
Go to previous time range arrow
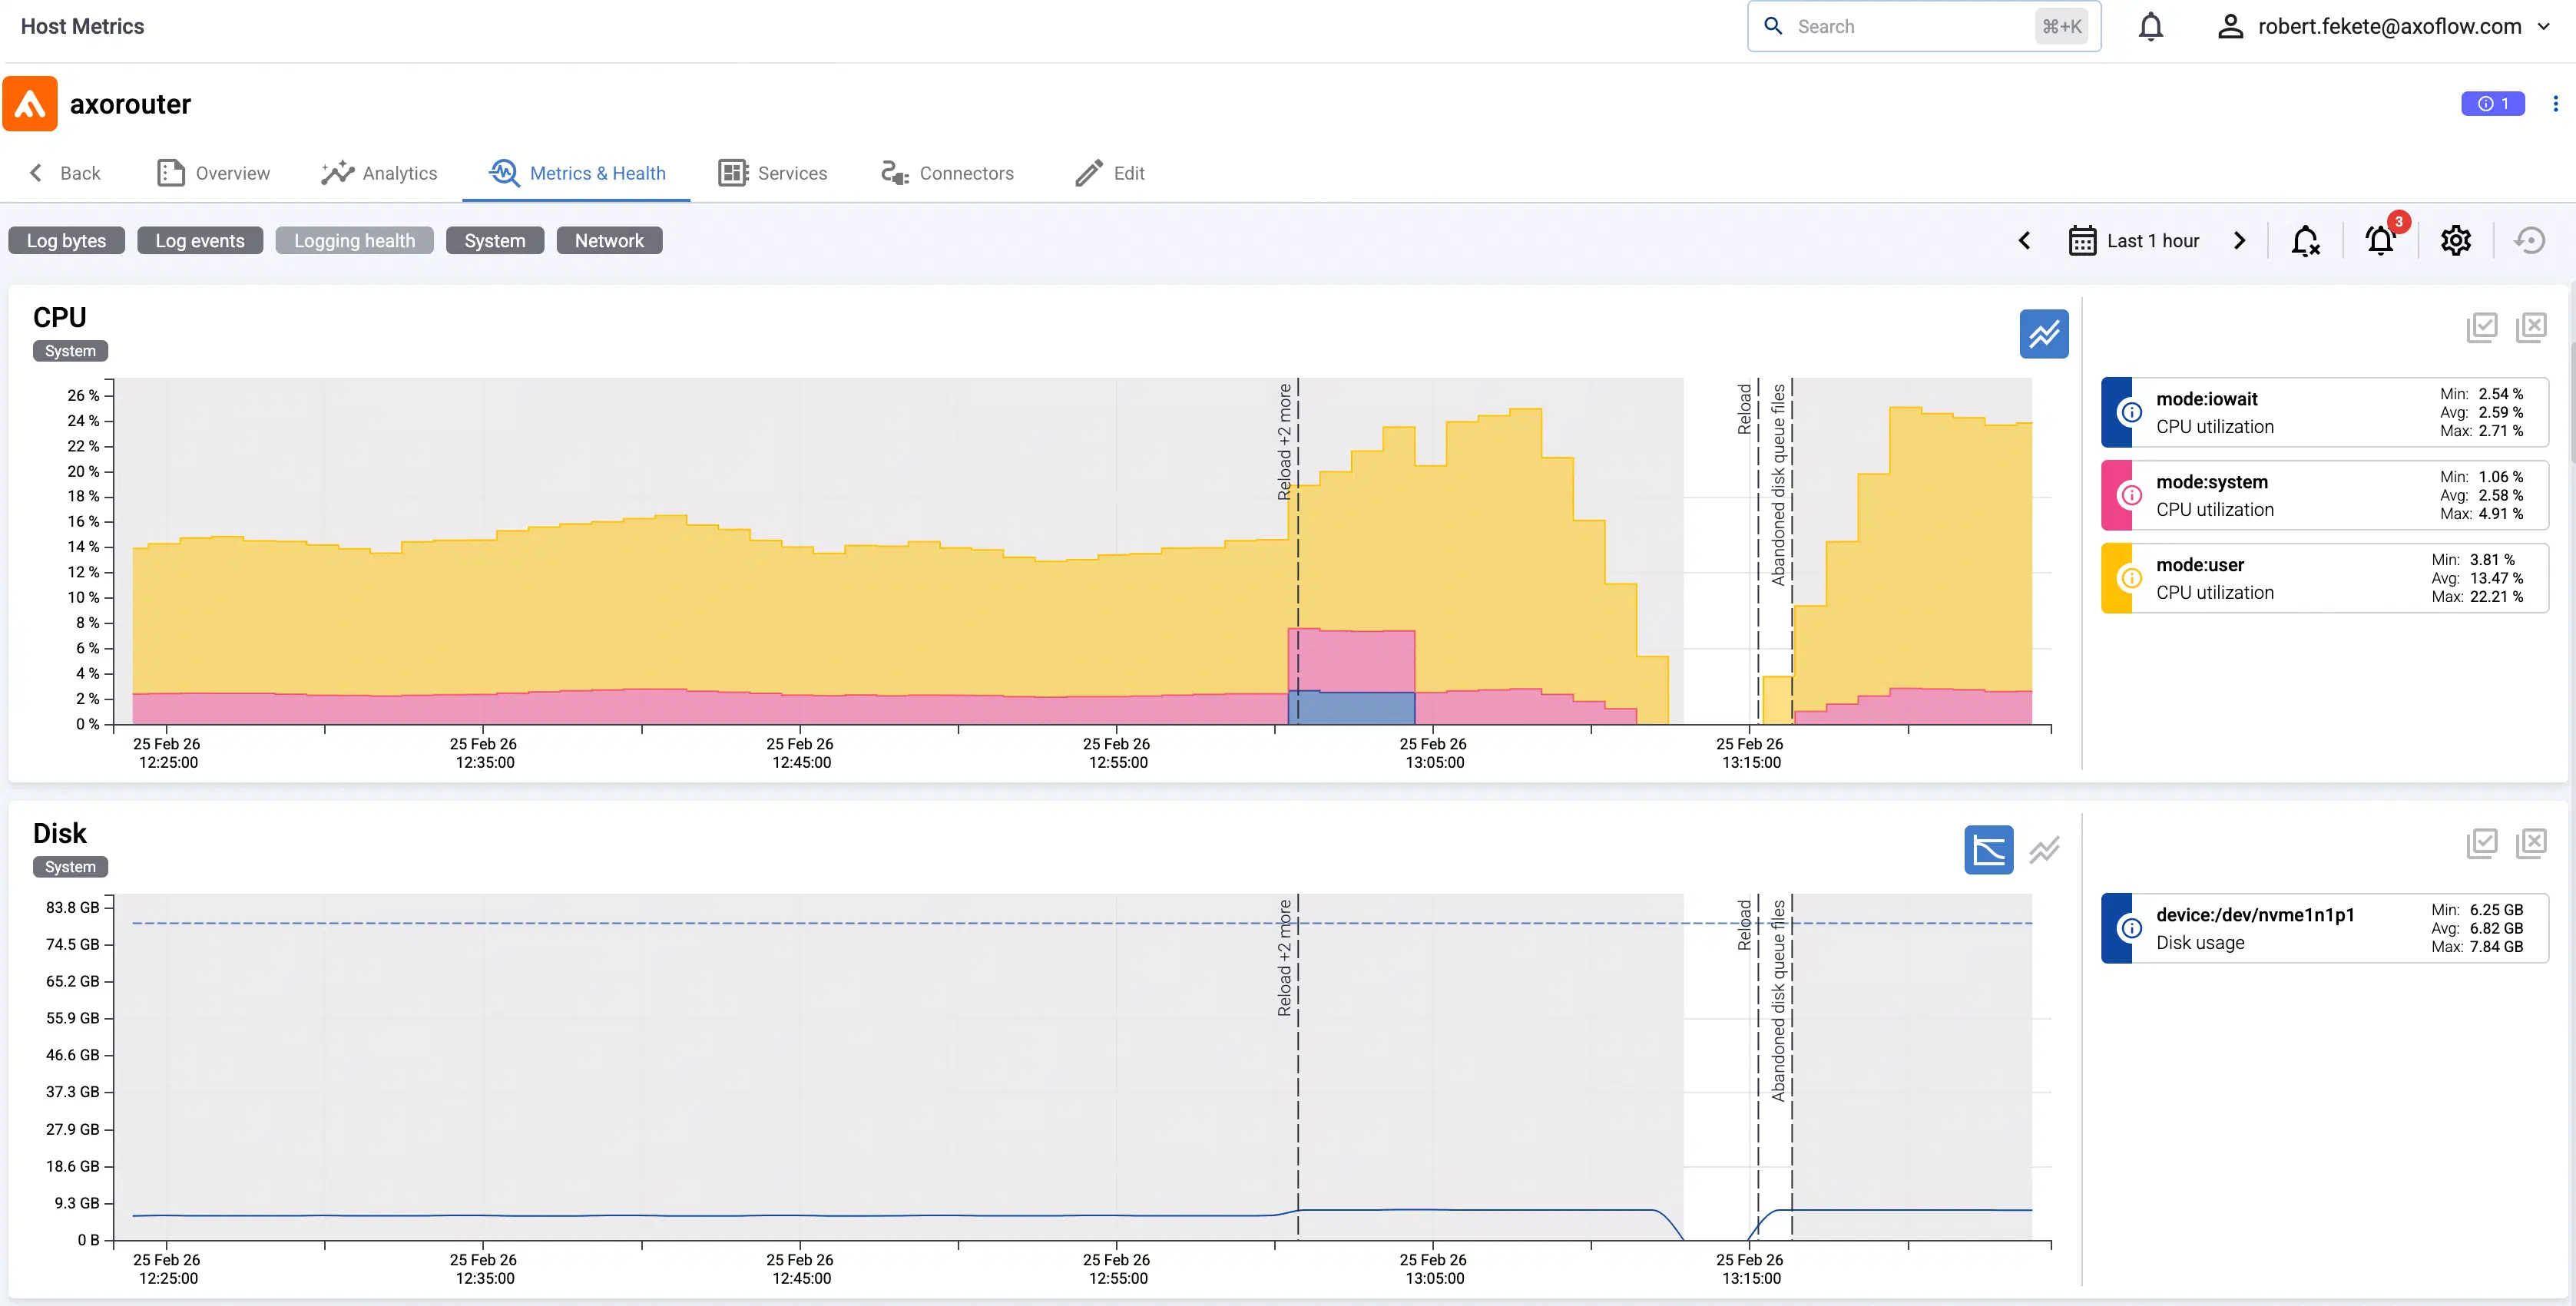coord(2024,241)
